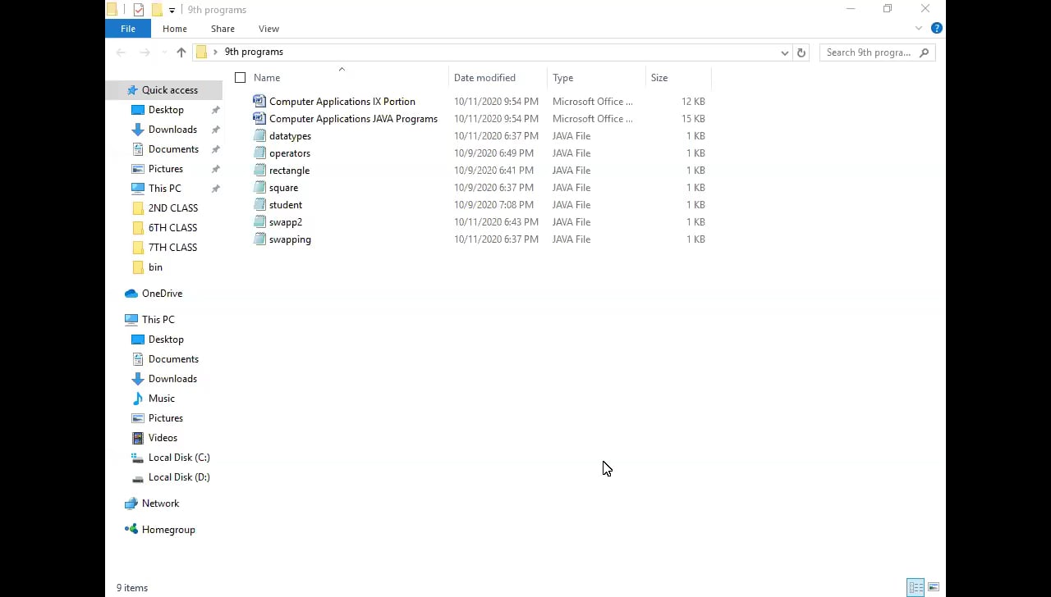Viewport: 1051px width, 597px height.
Task: Go up one level with the Up arrow
Action: [x=181, y=52]
